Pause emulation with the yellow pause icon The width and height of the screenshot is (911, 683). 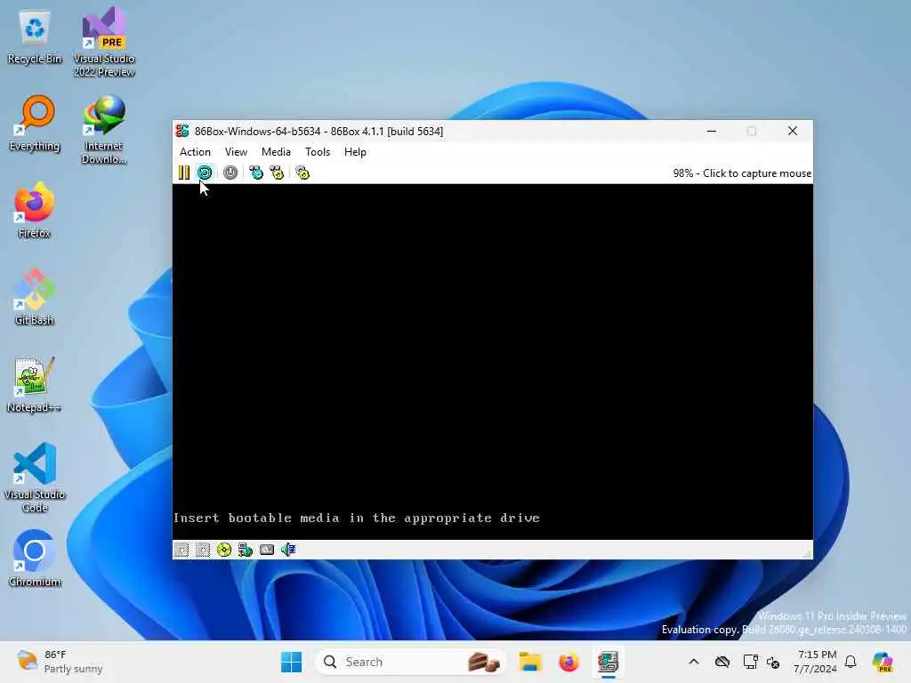point(184,173)
